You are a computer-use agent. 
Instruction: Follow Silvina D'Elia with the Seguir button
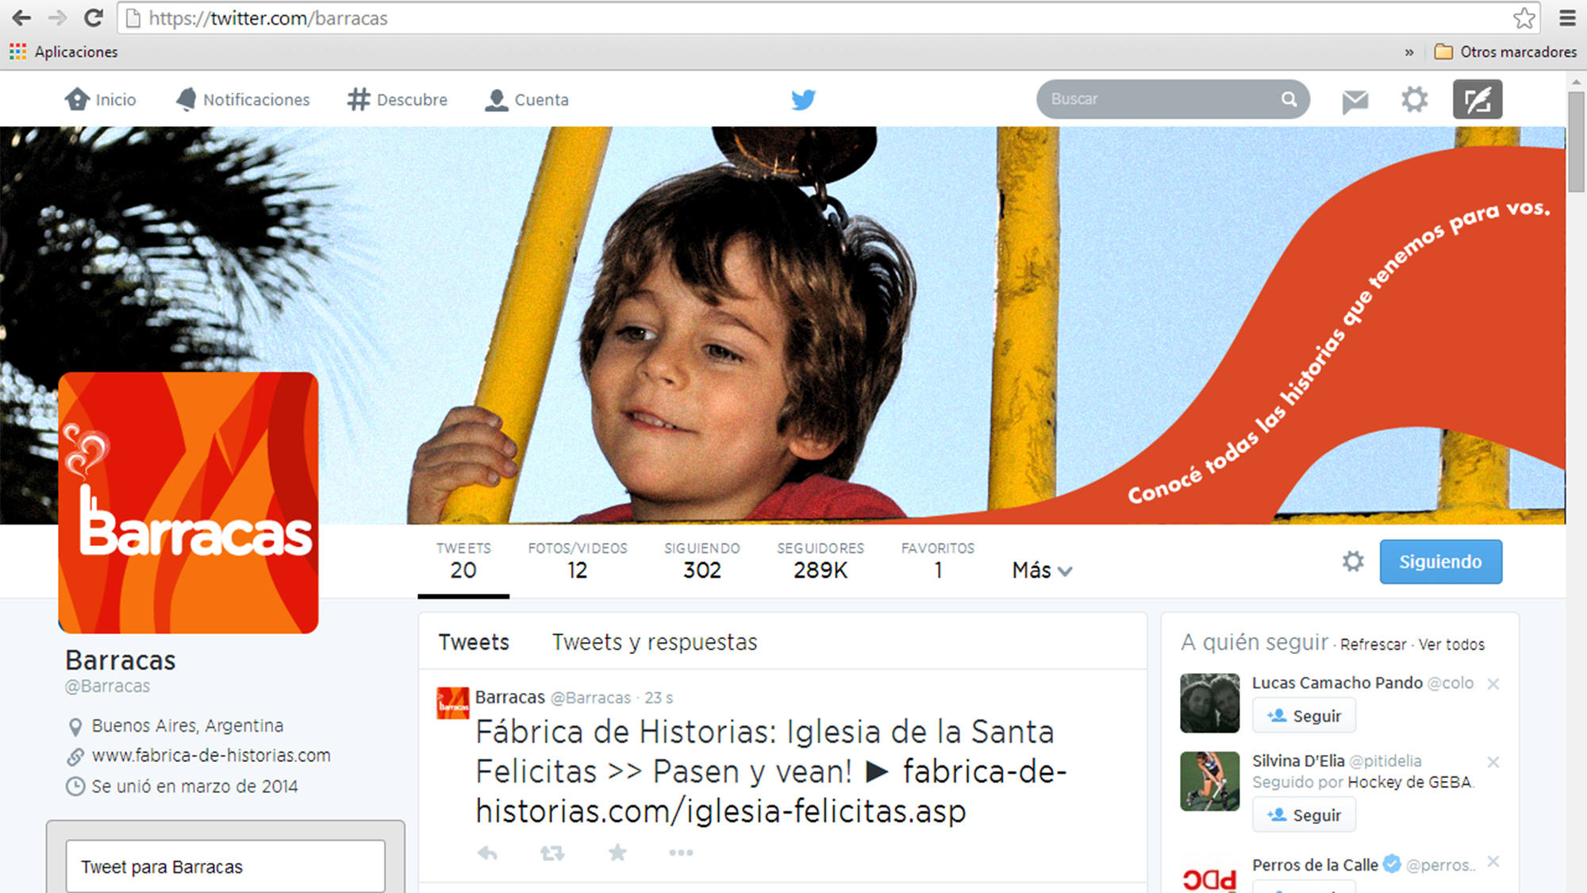point(1304,815)
